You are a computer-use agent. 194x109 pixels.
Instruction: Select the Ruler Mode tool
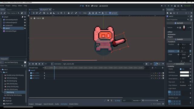54,13
